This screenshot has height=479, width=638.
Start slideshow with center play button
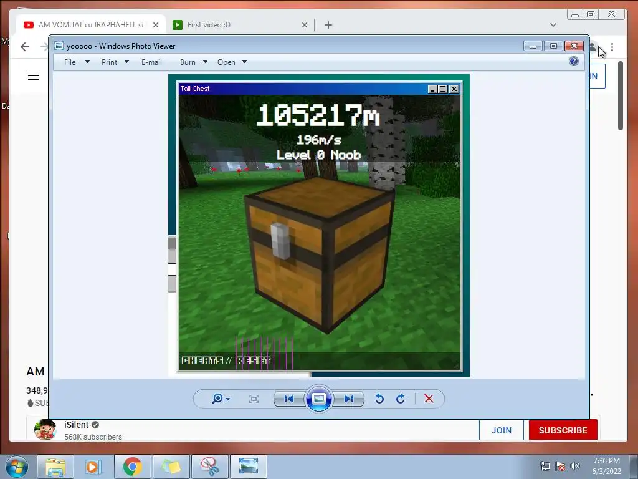pyautogui.click(x=318, y=399)
